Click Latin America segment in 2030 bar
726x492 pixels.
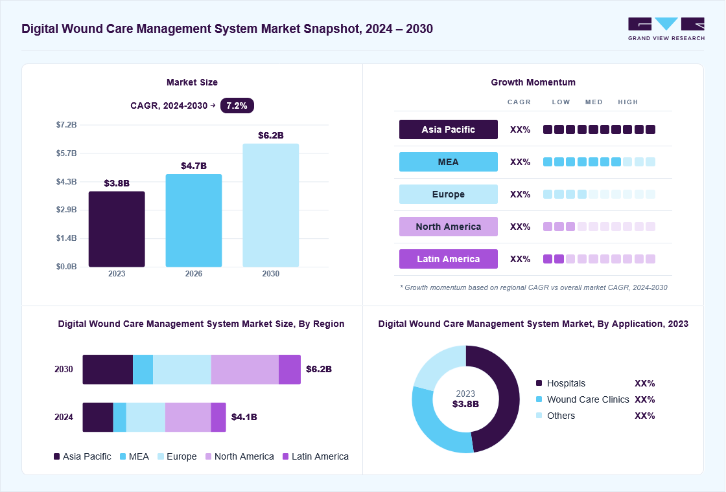(290, 370)
